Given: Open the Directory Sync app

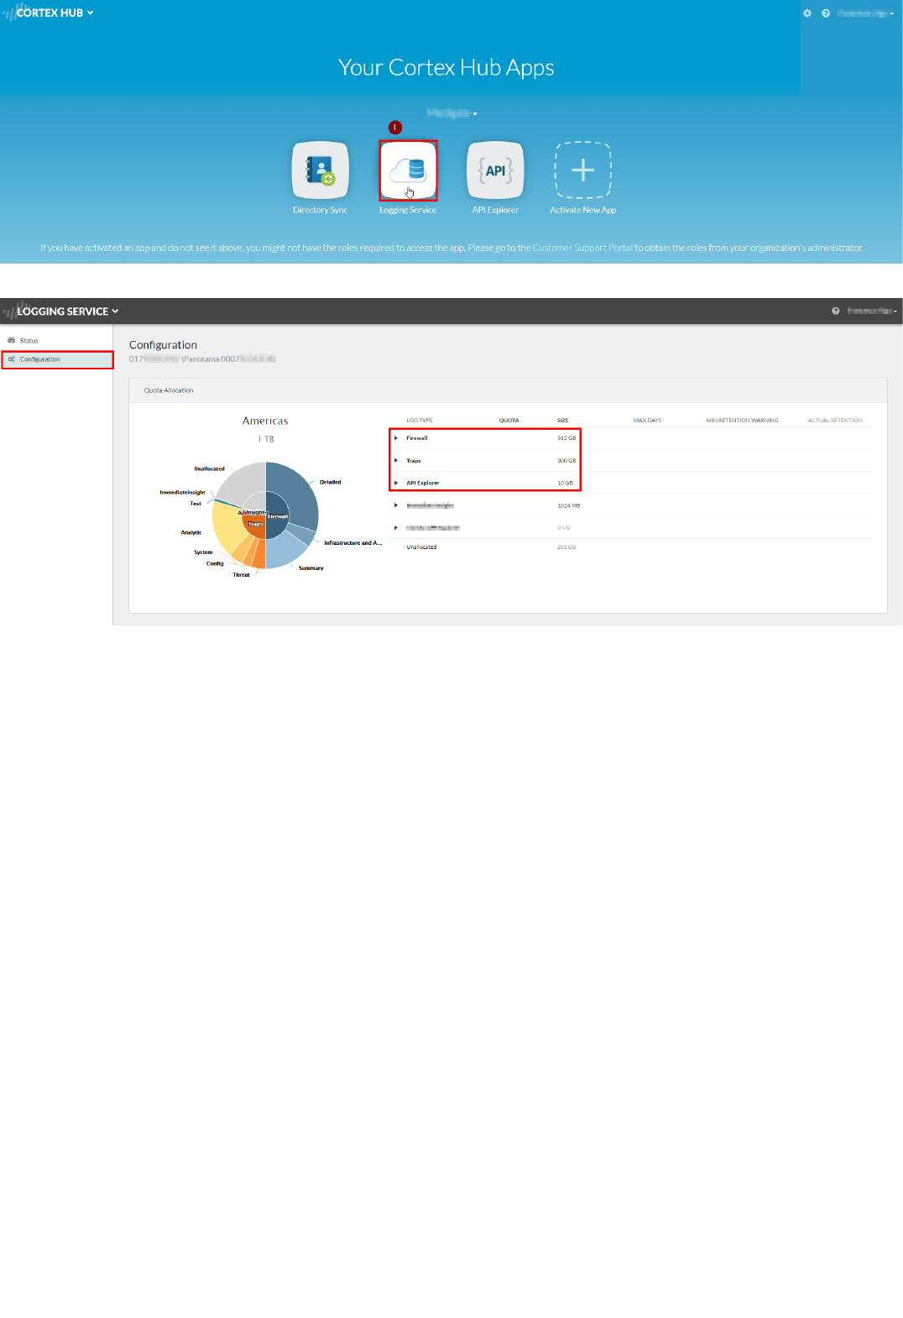Looking at the screenshot, I should click(x=320, y=170).
